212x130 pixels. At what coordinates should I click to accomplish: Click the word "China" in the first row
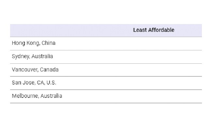(49, 43)
